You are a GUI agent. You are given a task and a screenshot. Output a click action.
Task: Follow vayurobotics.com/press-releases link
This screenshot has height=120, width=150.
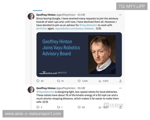75,28
